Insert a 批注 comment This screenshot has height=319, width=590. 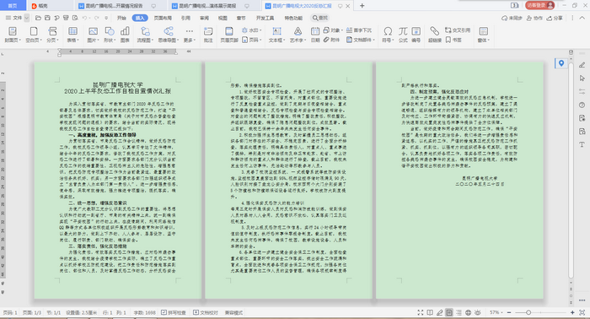[208, 35]
